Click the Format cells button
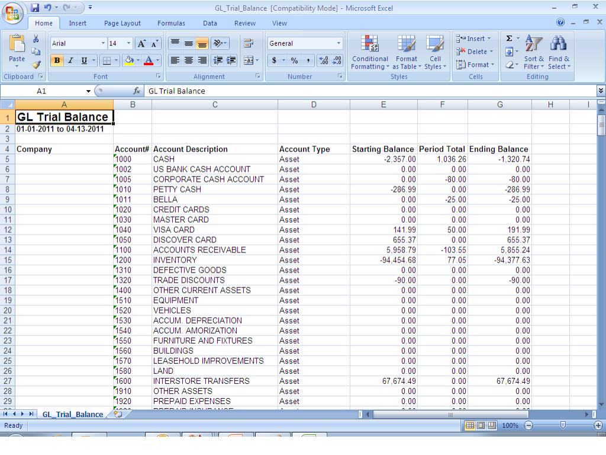This screenshot has width=606, height=455. [x=475, y=65]
